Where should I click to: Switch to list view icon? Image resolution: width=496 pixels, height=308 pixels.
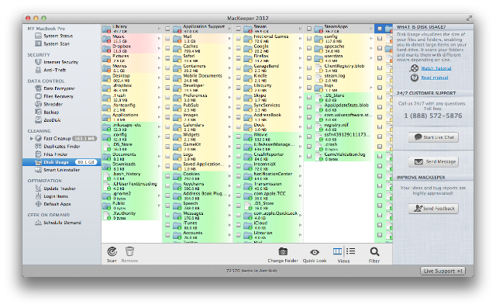pyautogui.click(x=350, y=251)
